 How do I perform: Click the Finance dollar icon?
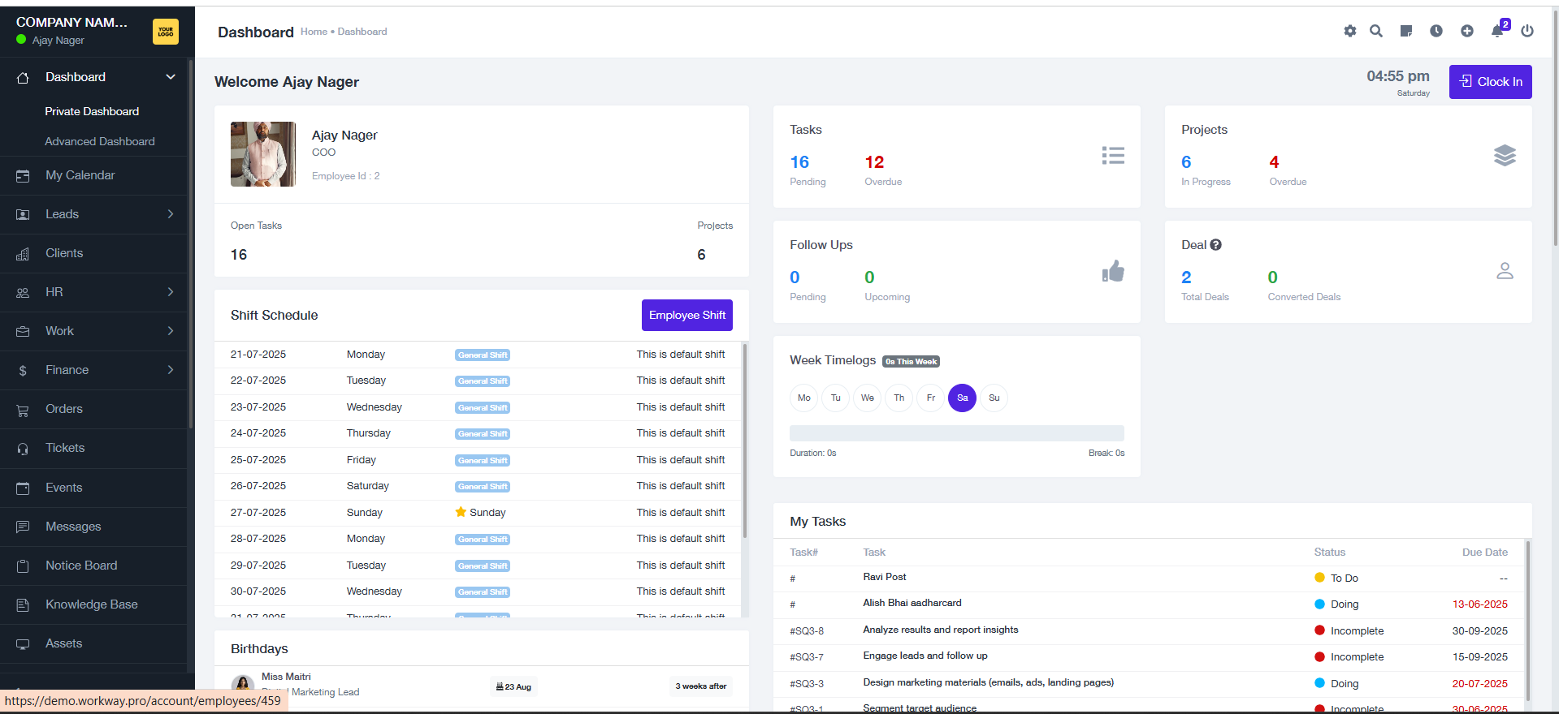(23, 371)
